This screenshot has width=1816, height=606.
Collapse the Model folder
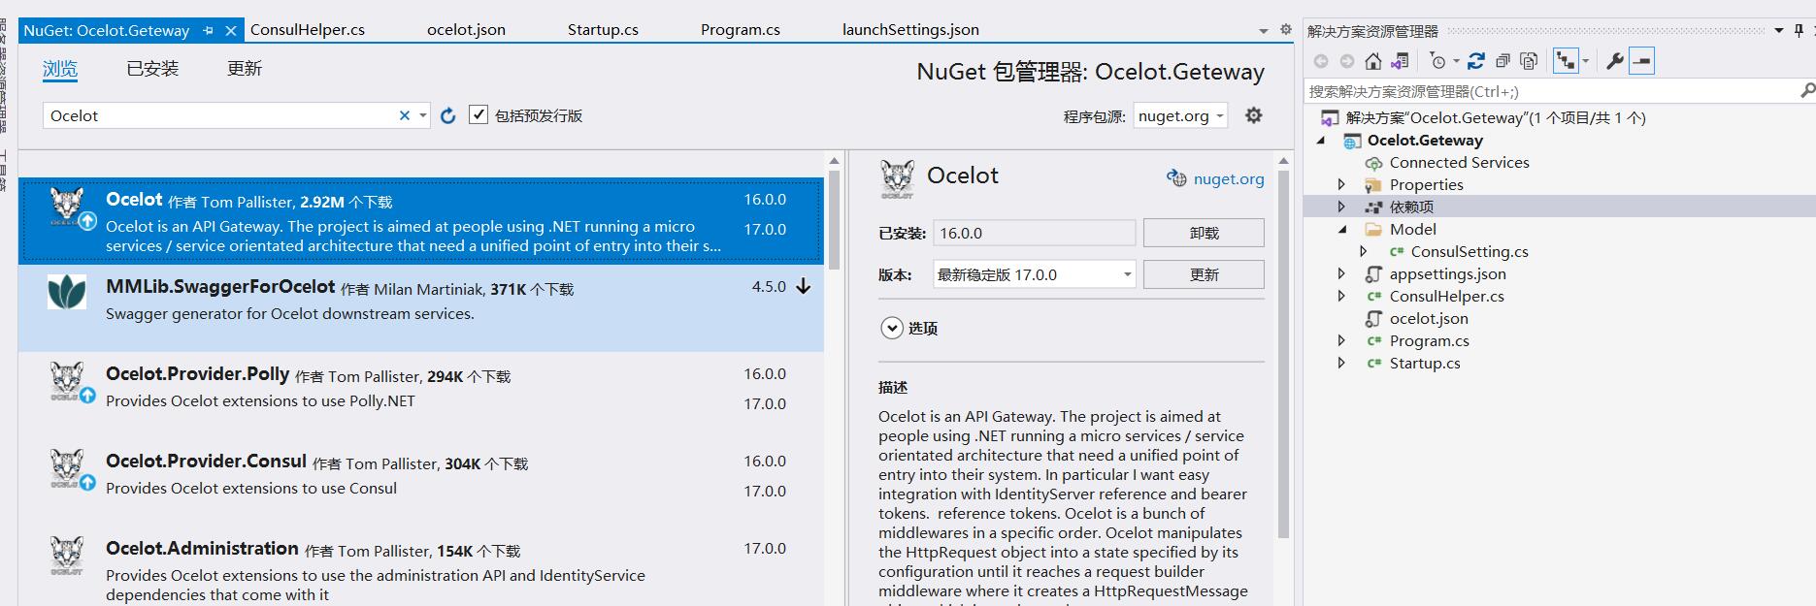point(1342,230)
